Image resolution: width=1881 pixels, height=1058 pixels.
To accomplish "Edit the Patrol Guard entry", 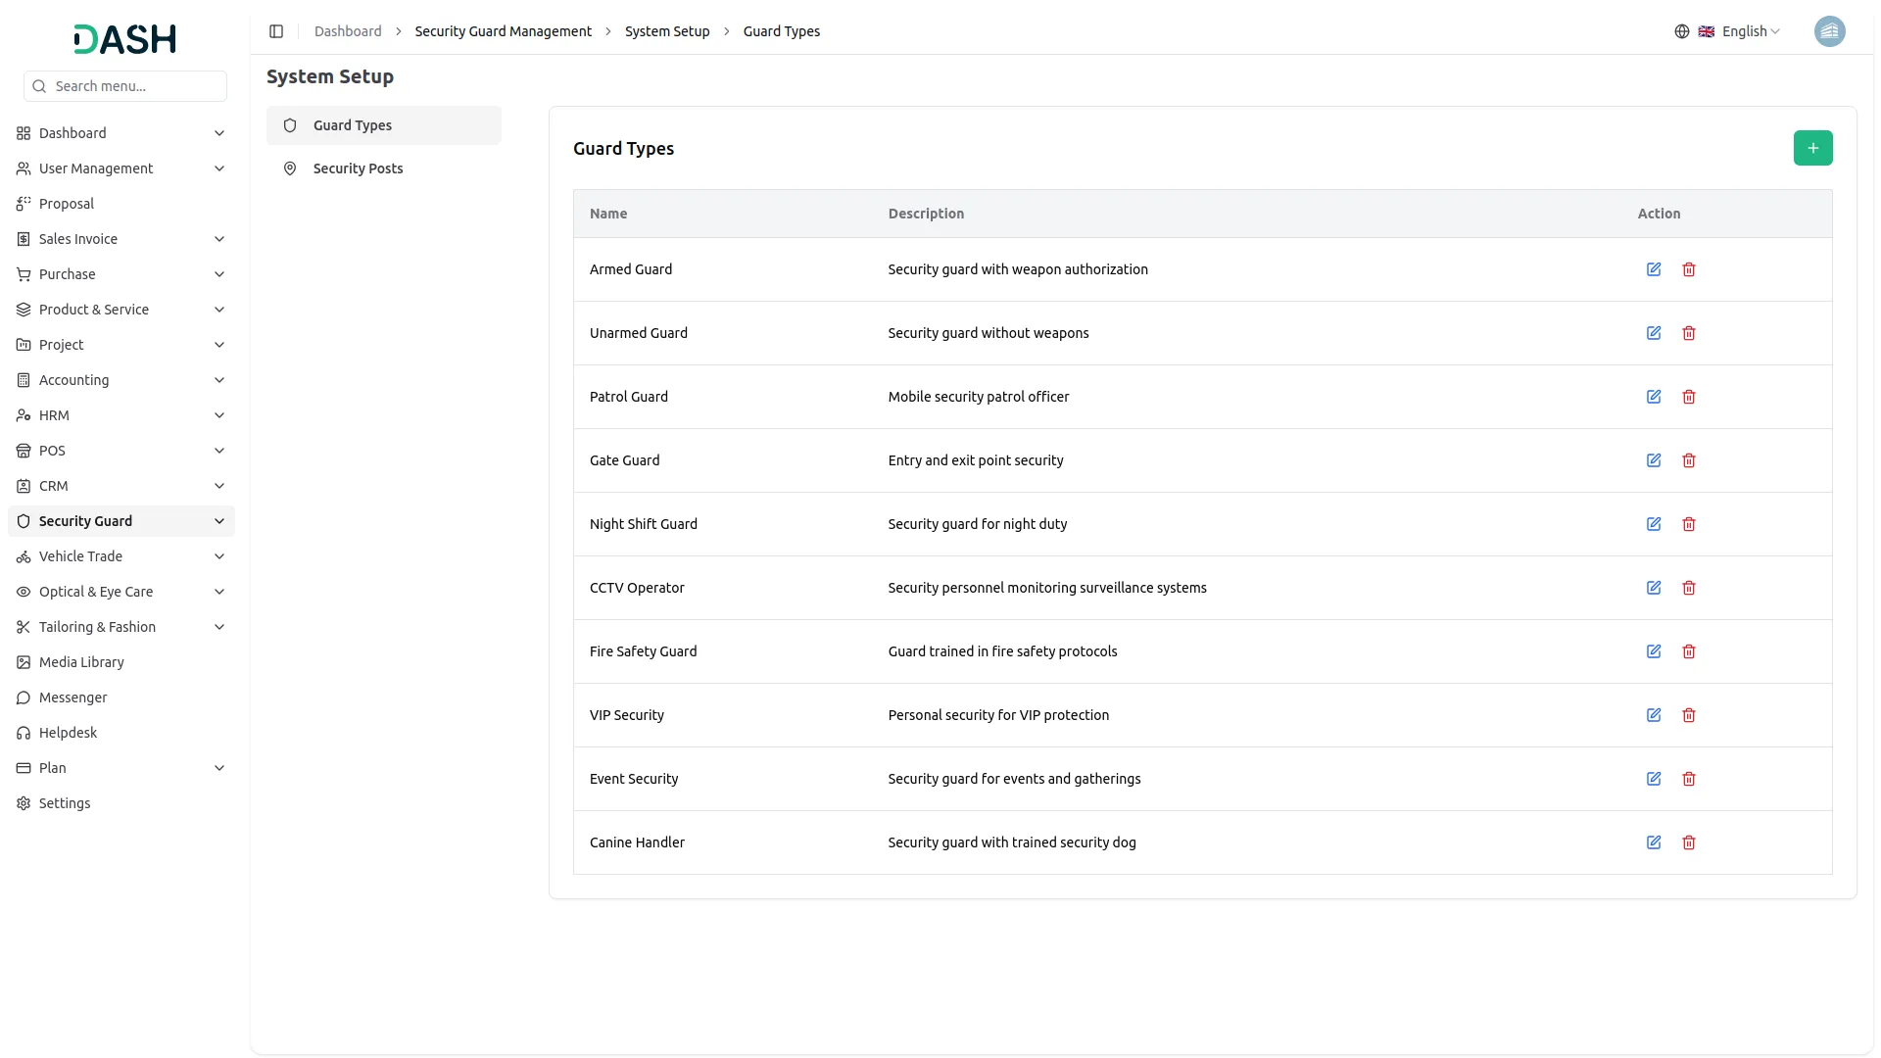I will click(1653, 397).
